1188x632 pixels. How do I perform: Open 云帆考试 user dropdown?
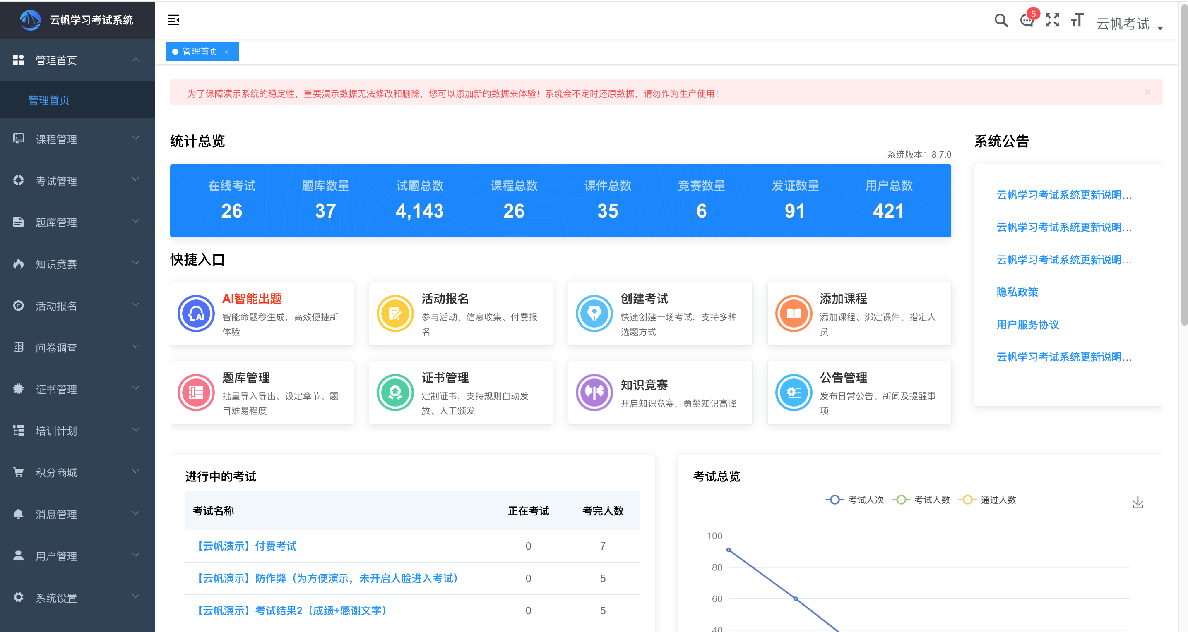click(x=1129, y=24)
